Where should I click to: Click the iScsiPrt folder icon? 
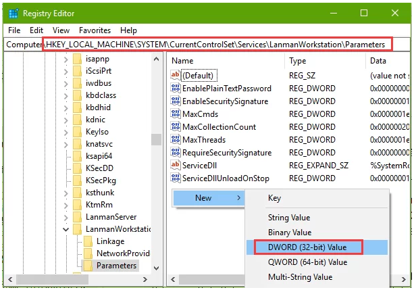(77, 71)
